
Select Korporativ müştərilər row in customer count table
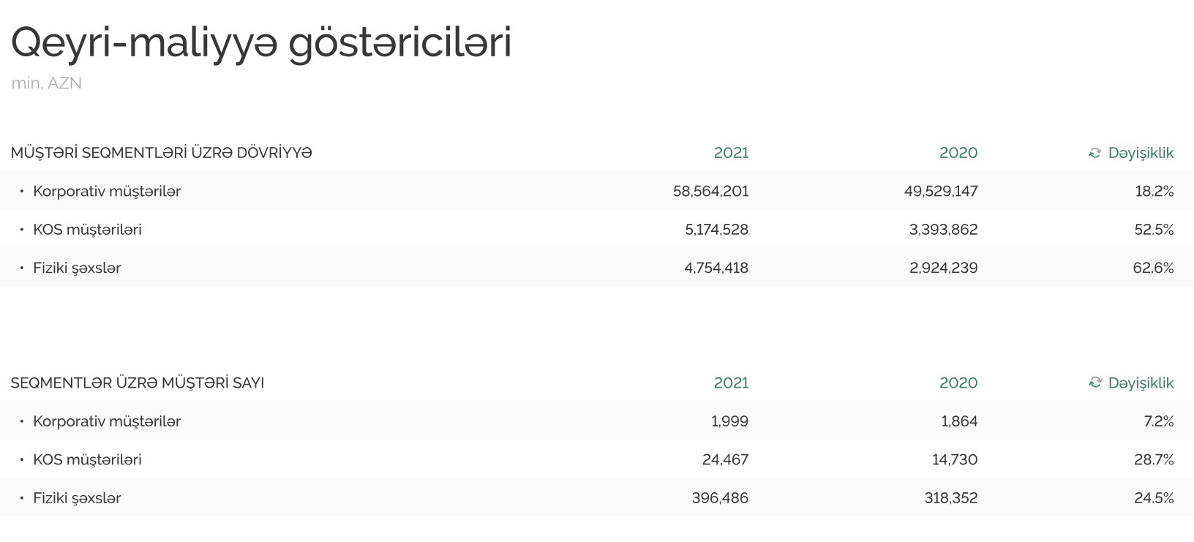click(x=107, y=421)
